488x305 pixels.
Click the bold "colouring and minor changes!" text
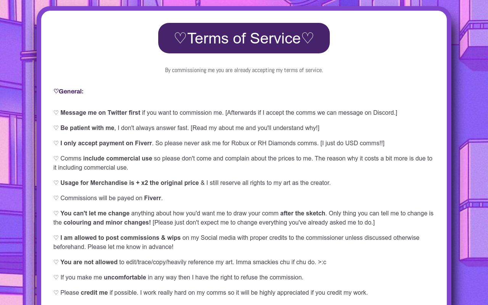pos(107,222)
